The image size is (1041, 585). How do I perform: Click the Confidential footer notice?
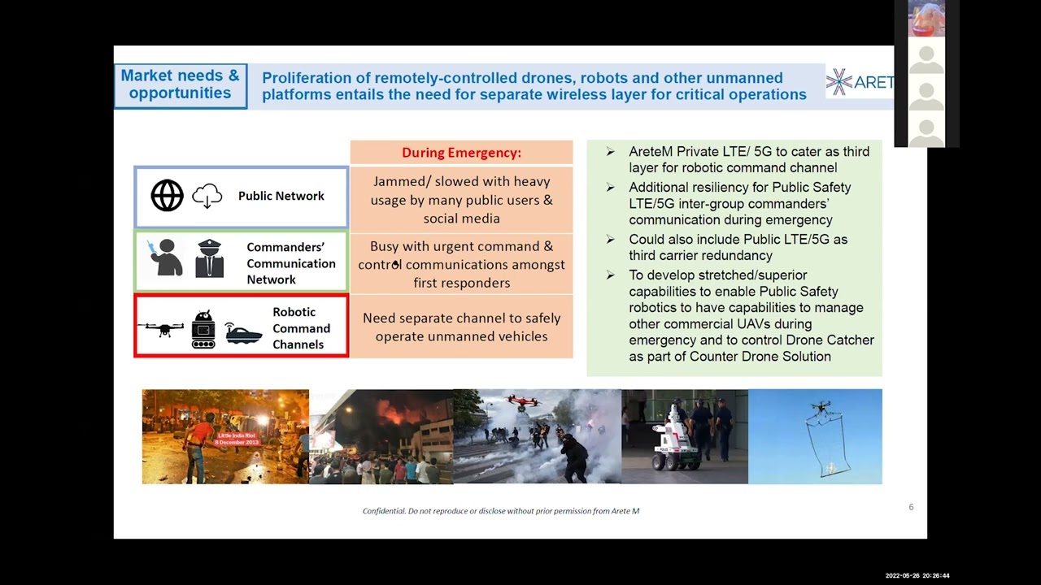click(x=501, y=511)
